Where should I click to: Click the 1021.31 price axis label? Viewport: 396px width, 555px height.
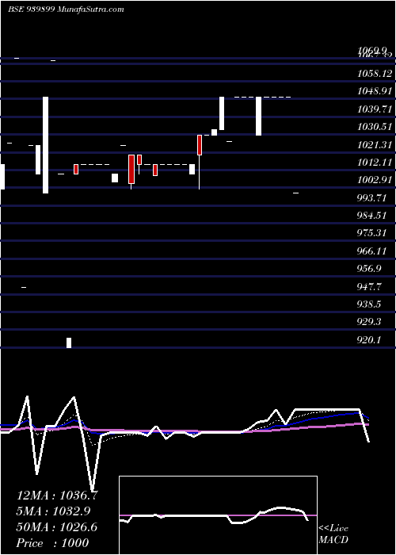coord(375,144)
